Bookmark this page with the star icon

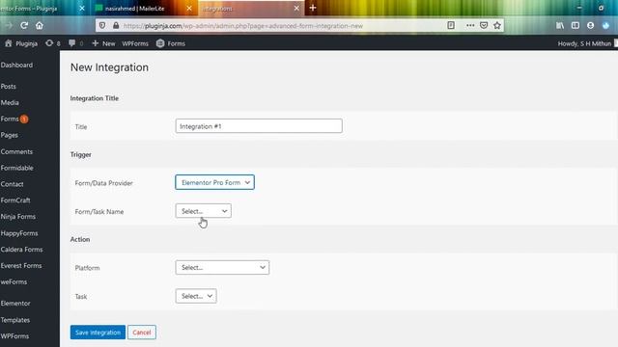coord(497,26)
